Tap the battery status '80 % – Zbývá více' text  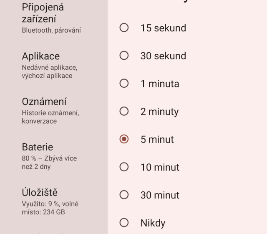click(x=49, y=159)
